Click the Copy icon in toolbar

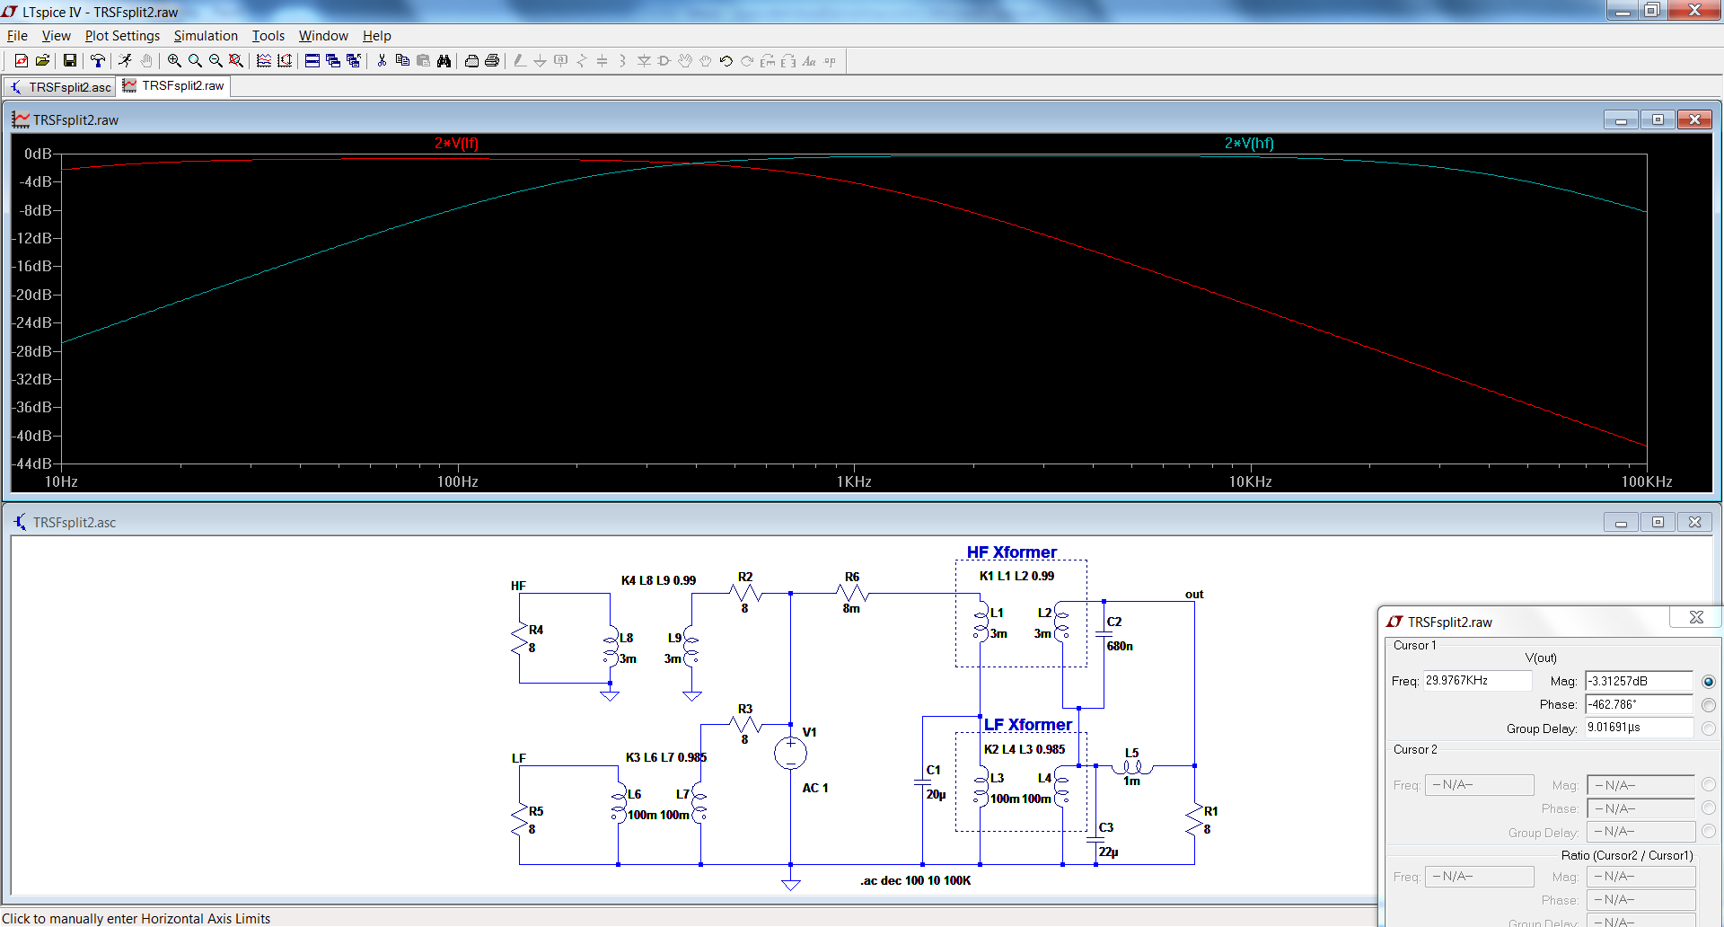point(402,61)
